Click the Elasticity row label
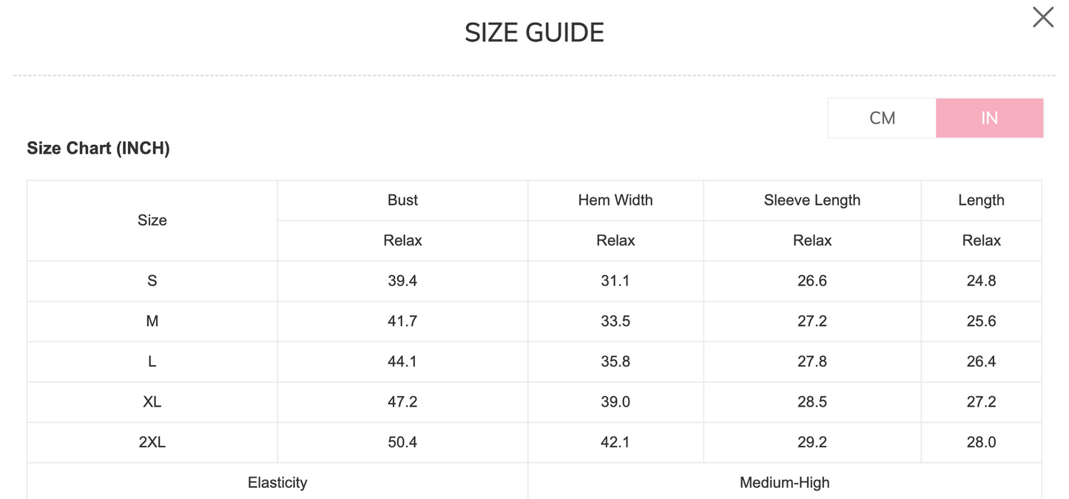Viewport: 1069px width, 499px height. point(277,483)
